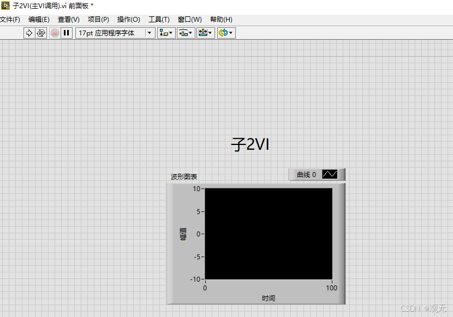Abort execution with the red stop icon
This screenshot has height=317, width=453.
(x=54, y=33)
